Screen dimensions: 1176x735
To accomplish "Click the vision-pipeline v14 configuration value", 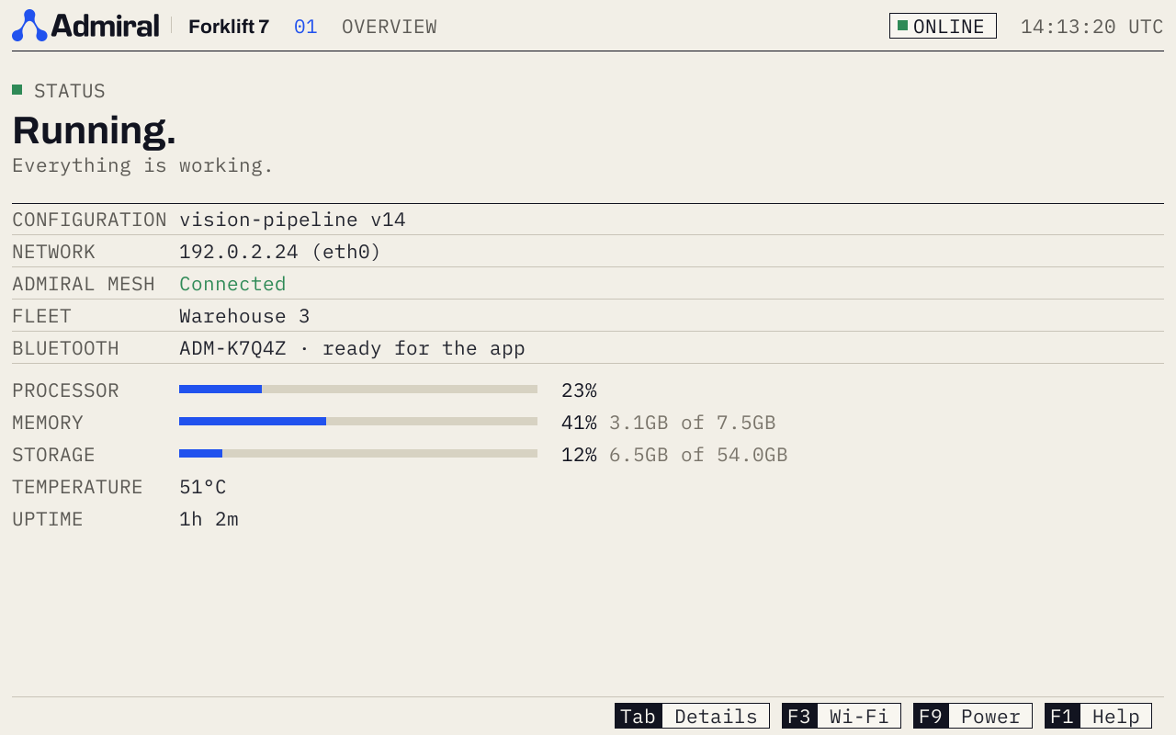I will pos(292,220).
